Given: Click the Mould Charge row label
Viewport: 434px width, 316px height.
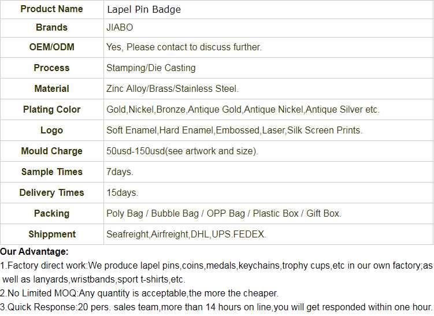Looking at the screenshot, I should [x=51, y=151].
